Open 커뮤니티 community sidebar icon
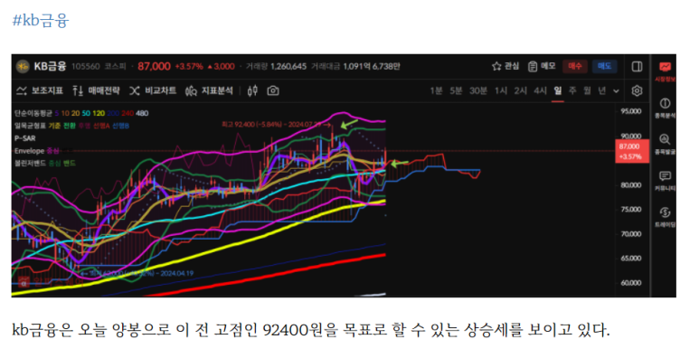The height and width of the screenshot is (358, 699). point(665,181)
